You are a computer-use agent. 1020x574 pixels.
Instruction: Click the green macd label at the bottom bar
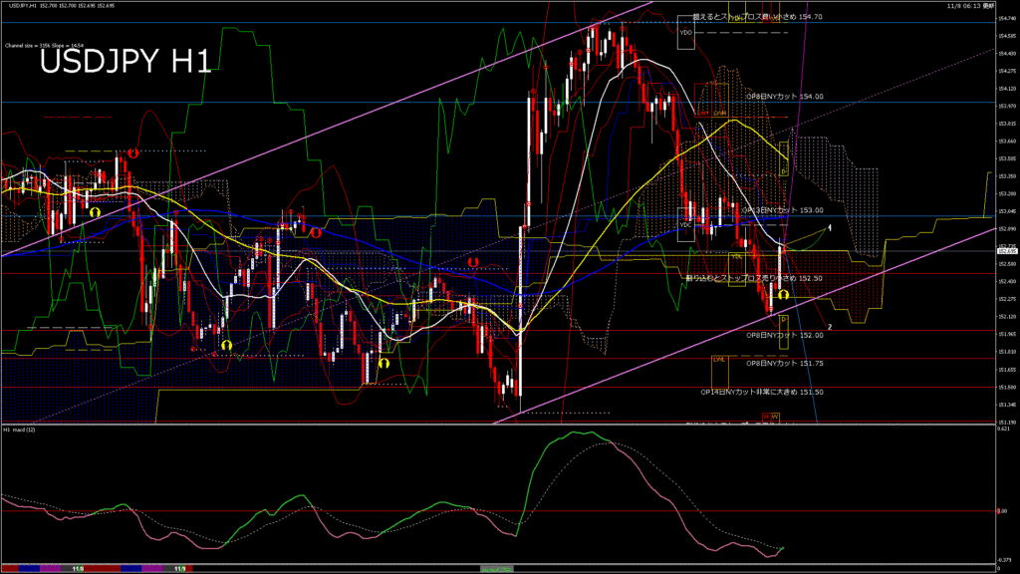496,569
